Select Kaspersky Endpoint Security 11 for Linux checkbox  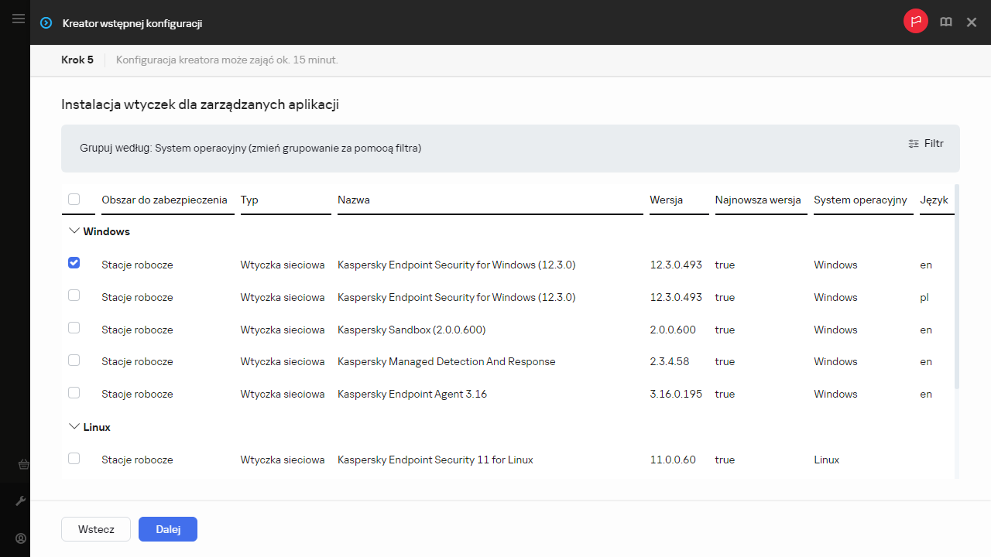coord(74,459)
